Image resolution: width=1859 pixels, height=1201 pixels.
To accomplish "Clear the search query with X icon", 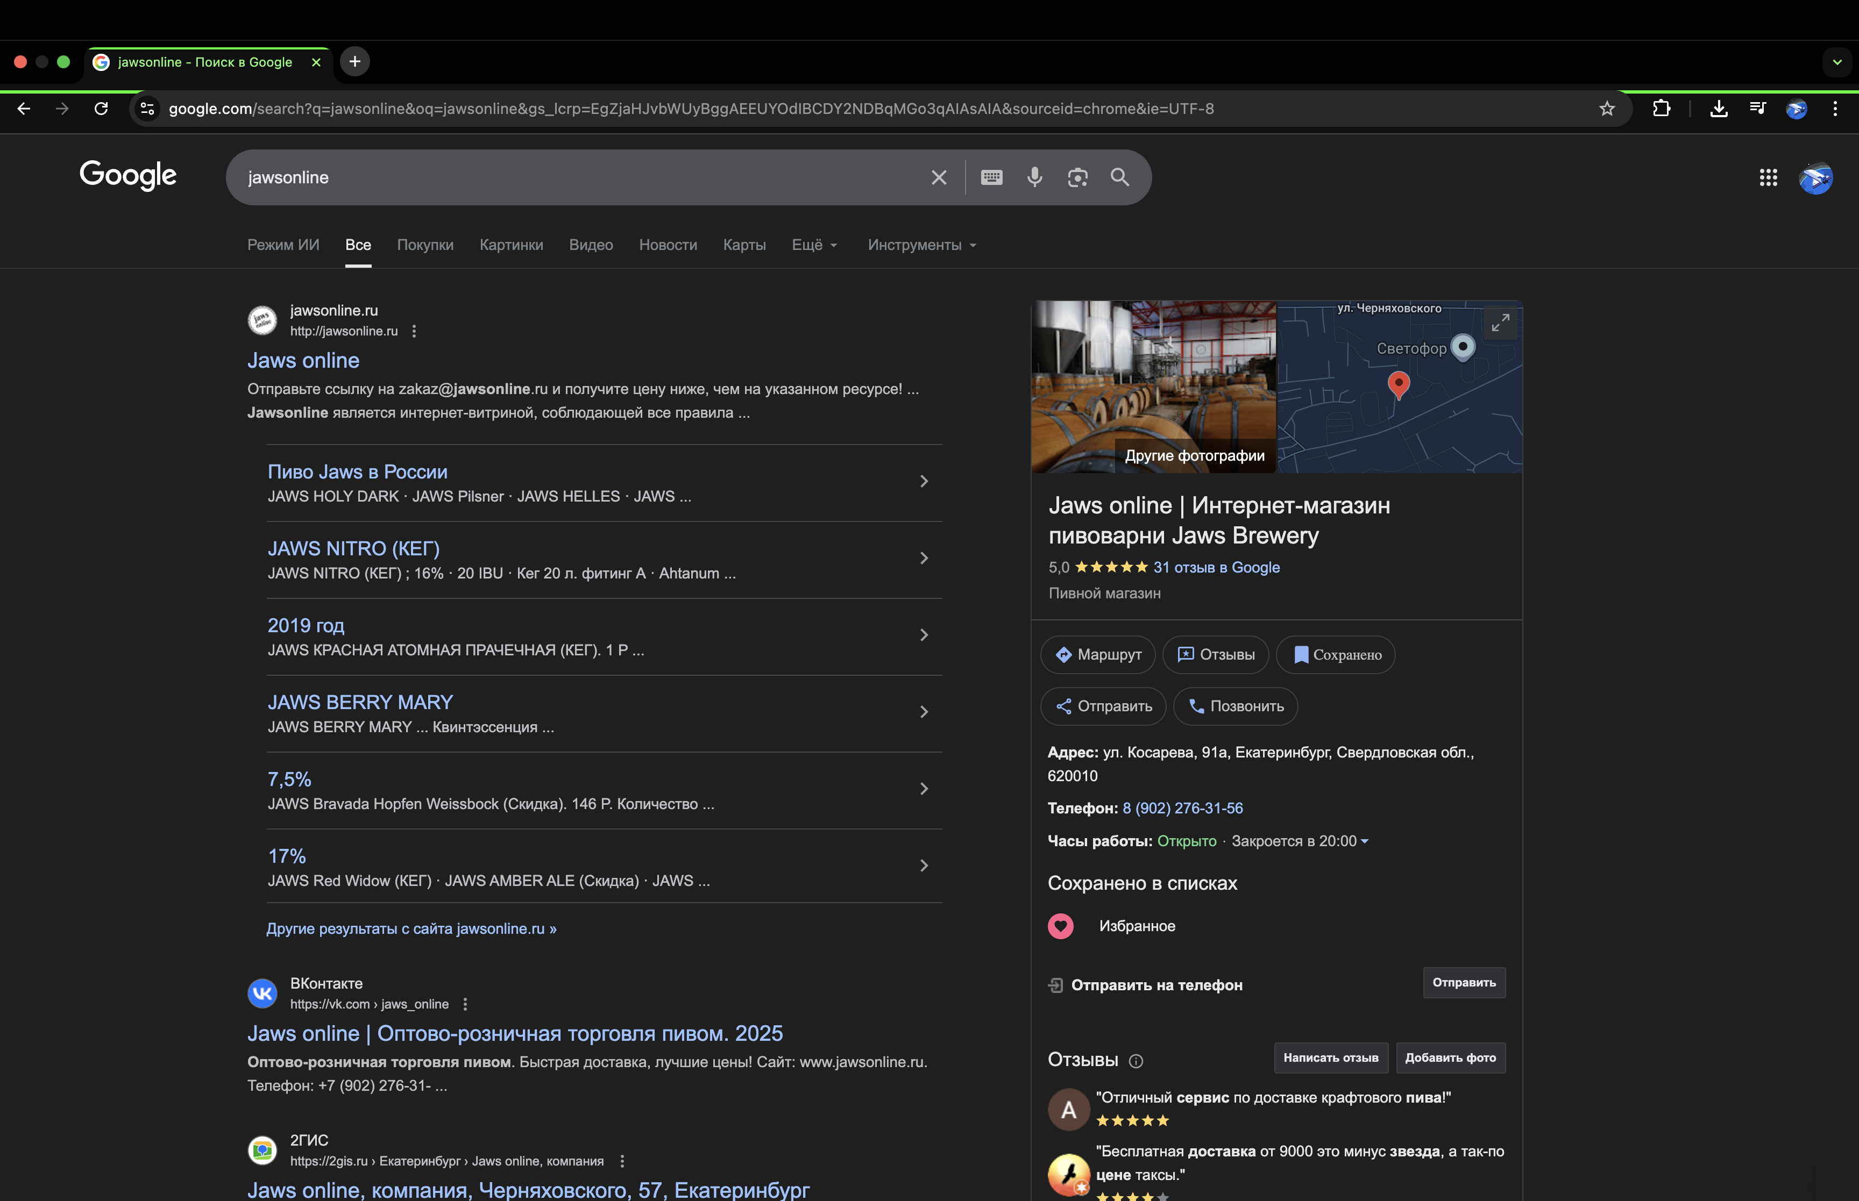I will click(x=939, y=177).
